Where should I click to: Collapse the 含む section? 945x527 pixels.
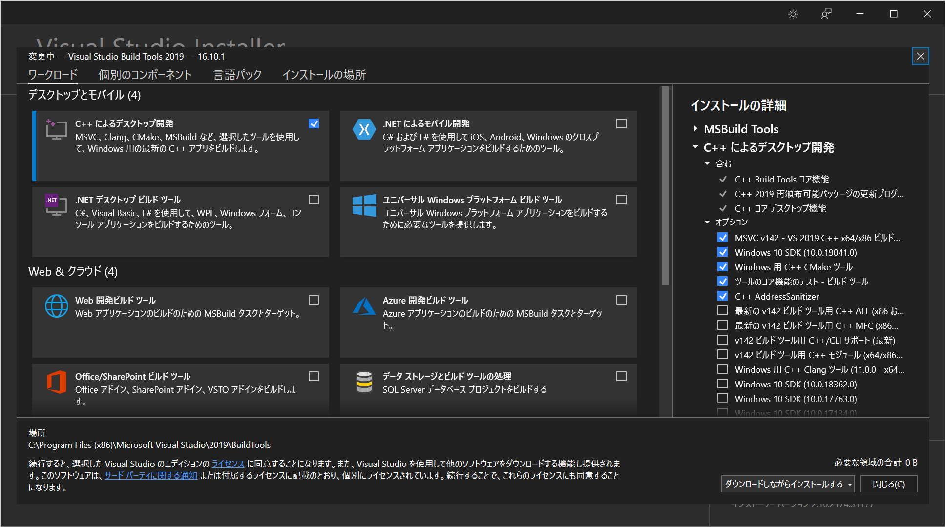point(707,163)
